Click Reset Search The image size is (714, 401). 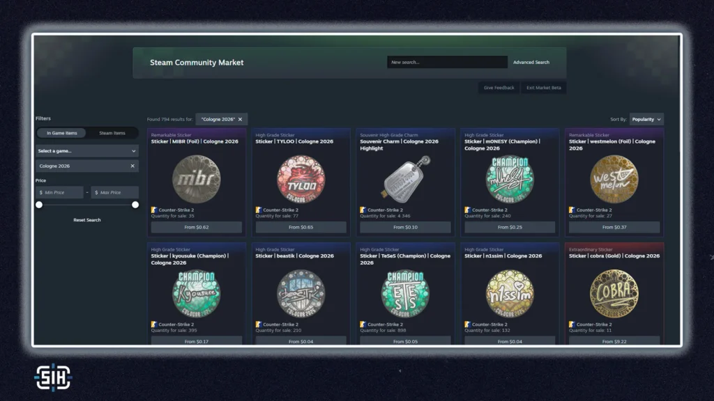click(87, 220)
